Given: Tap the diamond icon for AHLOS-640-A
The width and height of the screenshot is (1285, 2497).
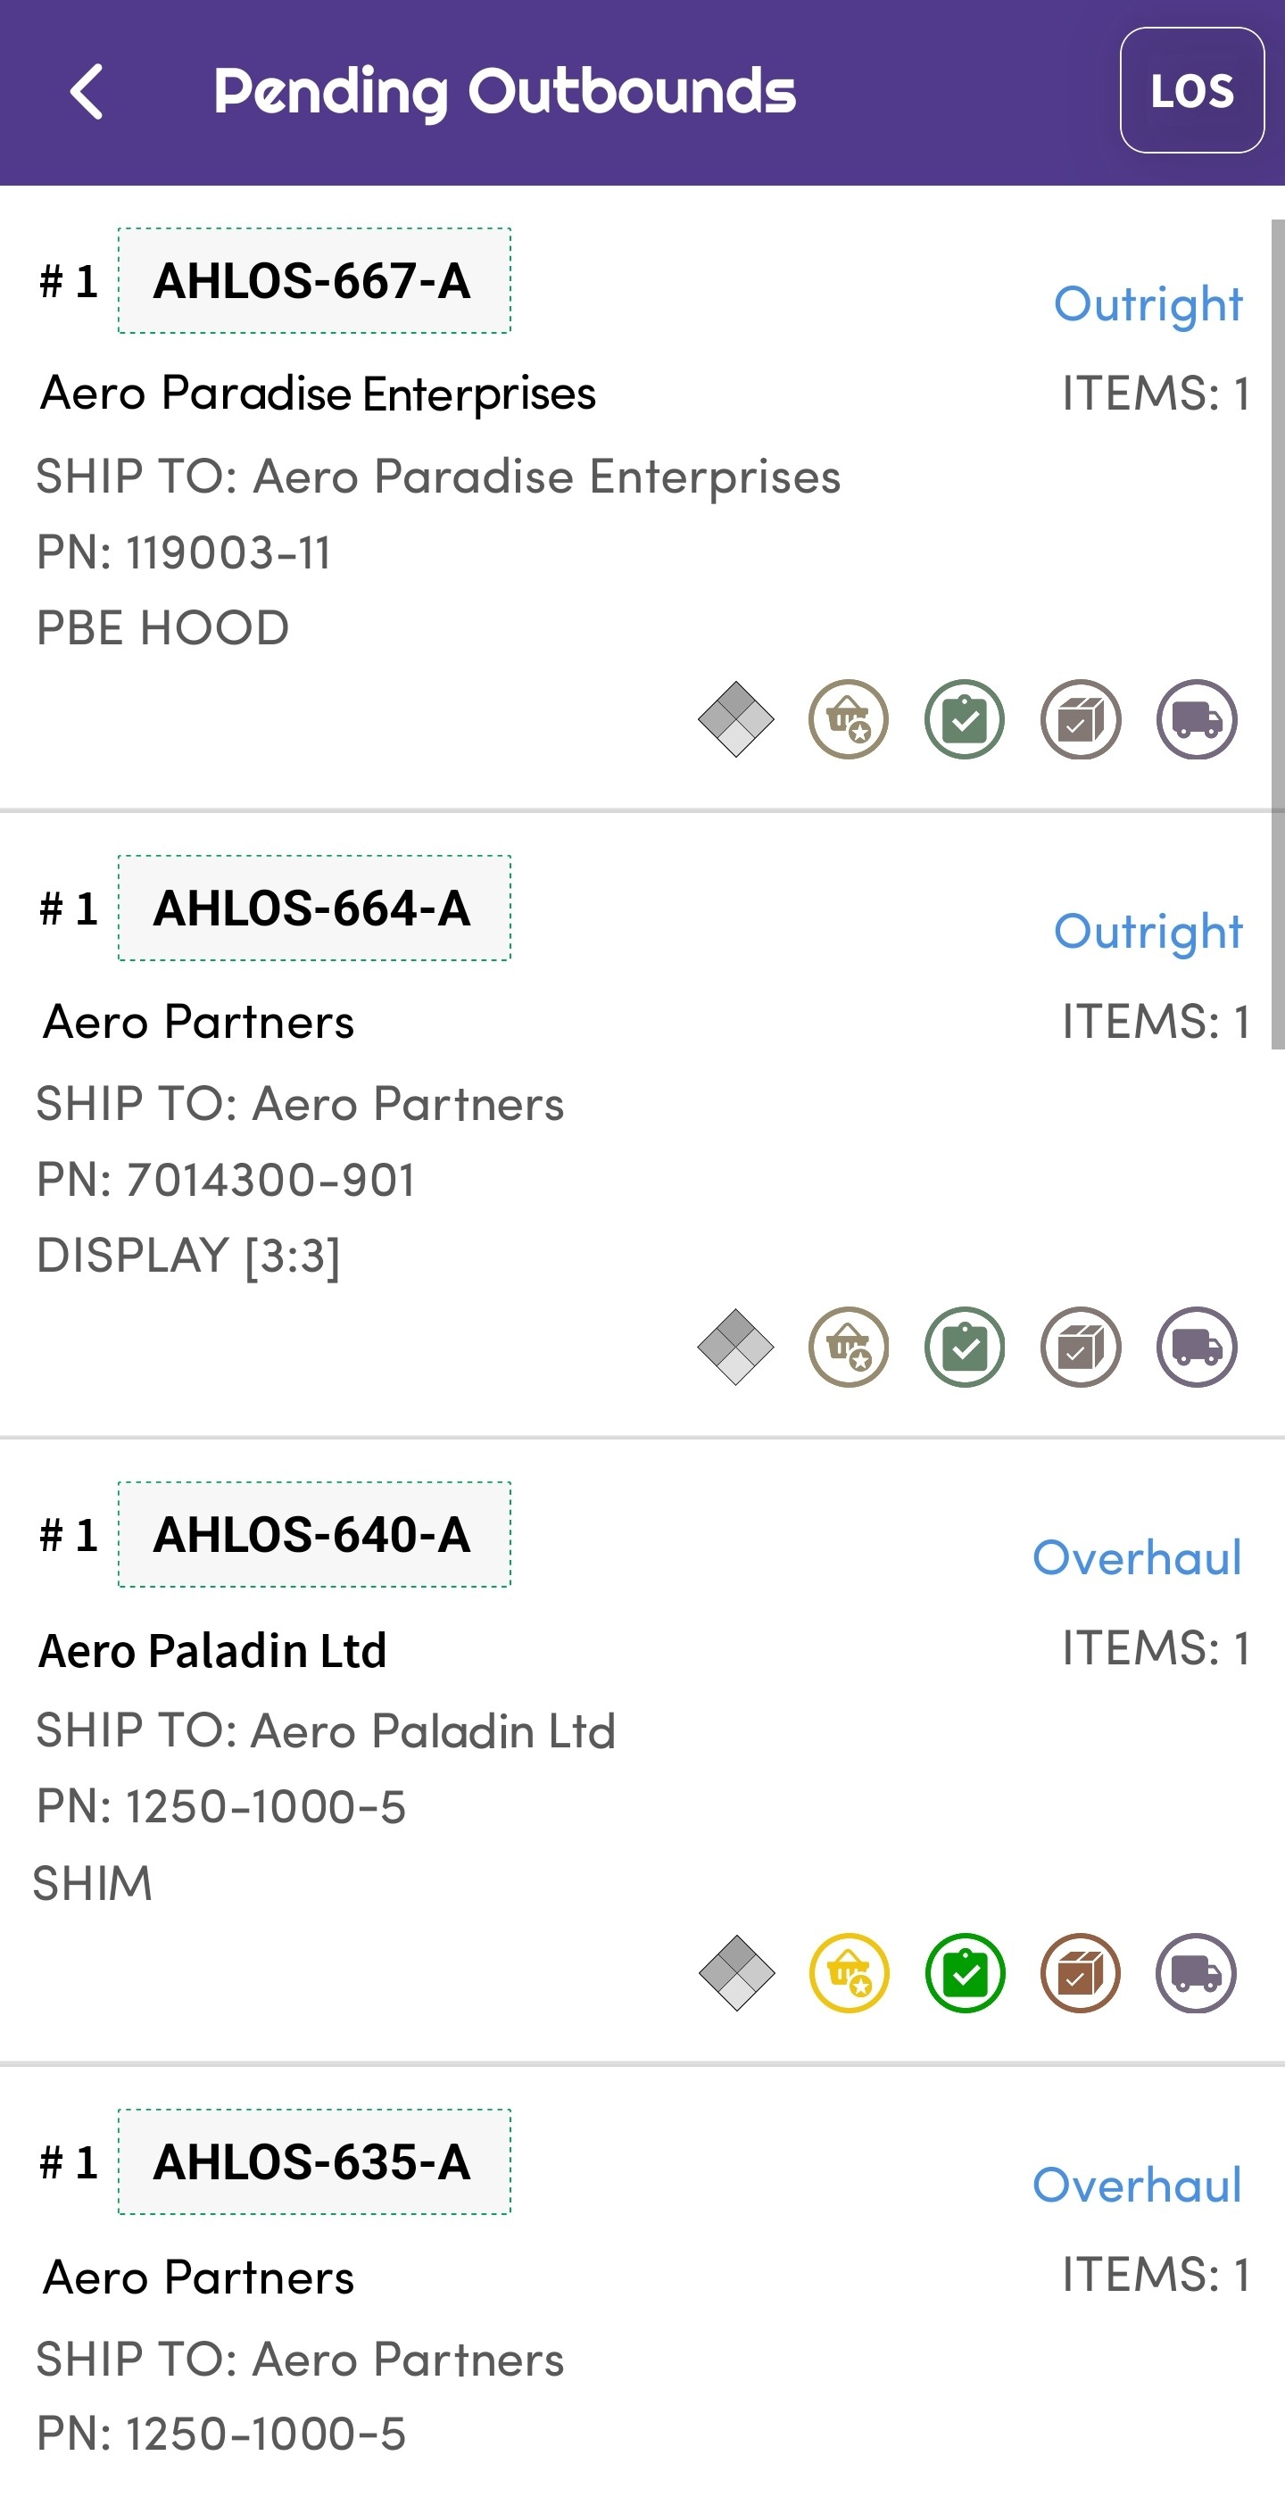Looking at the screenshot, I should 735,1972.
